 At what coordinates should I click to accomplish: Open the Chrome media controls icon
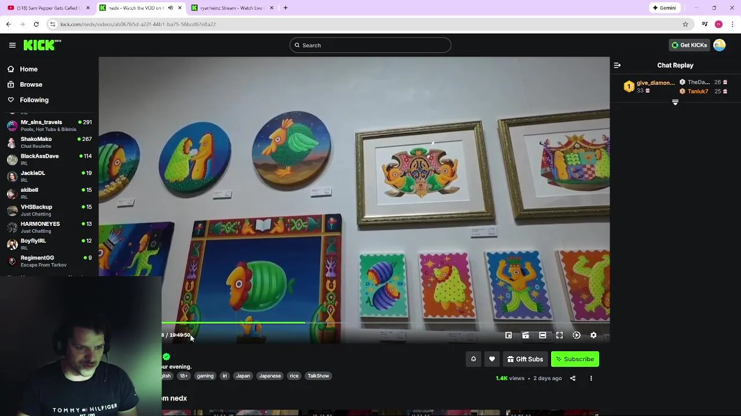(705, 24)
